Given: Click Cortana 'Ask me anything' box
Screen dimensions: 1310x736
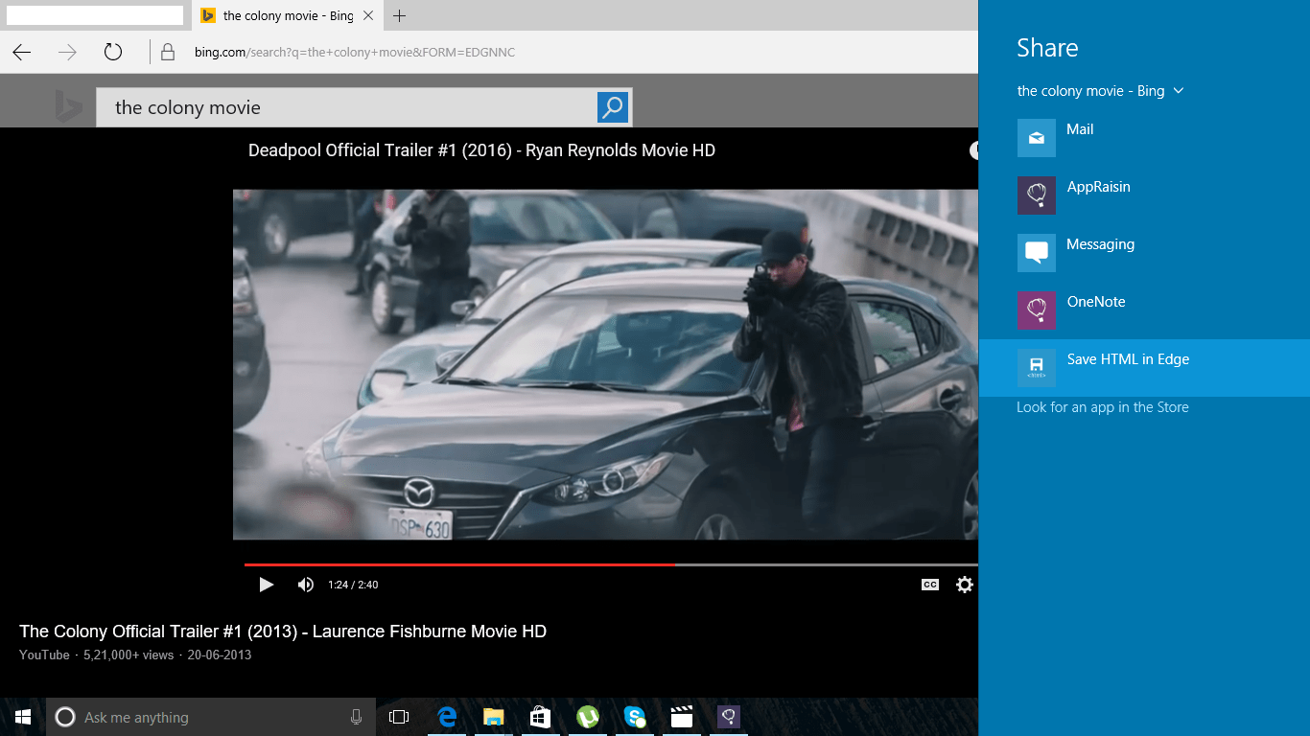Looking at the screenshot, I should point(211,717).
